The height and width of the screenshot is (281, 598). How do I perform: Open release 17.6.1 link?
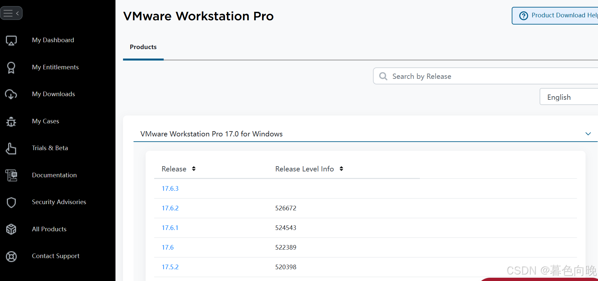(x=170, y=228)
